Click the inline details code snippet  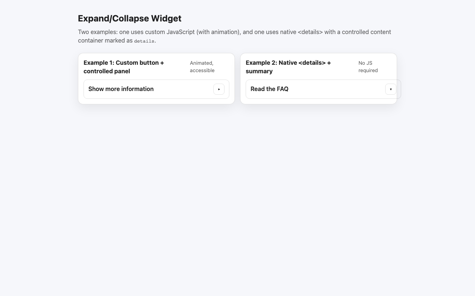click(144, 41)
